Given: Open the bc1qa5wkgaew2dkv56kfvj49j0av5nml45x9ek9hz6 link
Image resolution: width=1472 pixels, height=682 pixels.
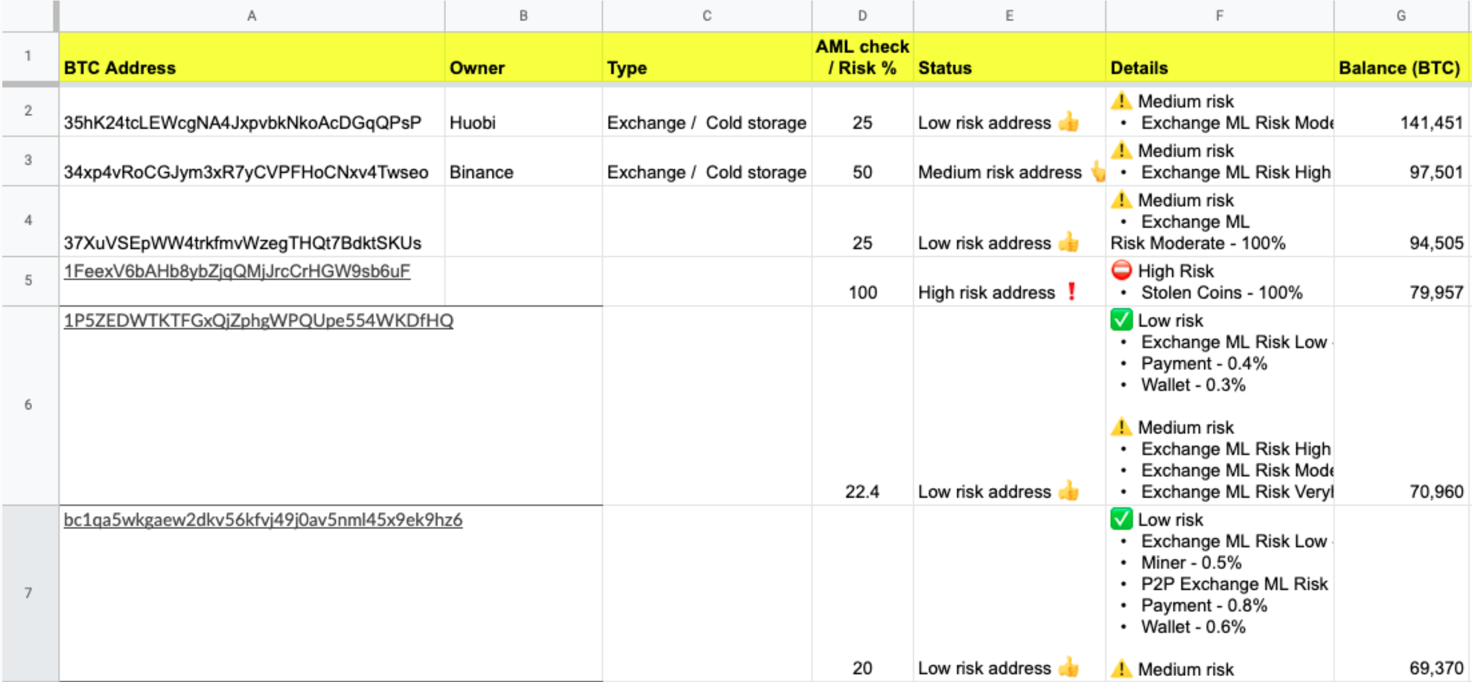Looking at the screenshot, I should [x=263, y=520].
